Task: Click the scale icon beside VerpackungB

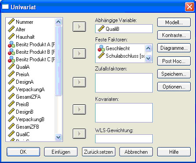Action: [11, 119]
